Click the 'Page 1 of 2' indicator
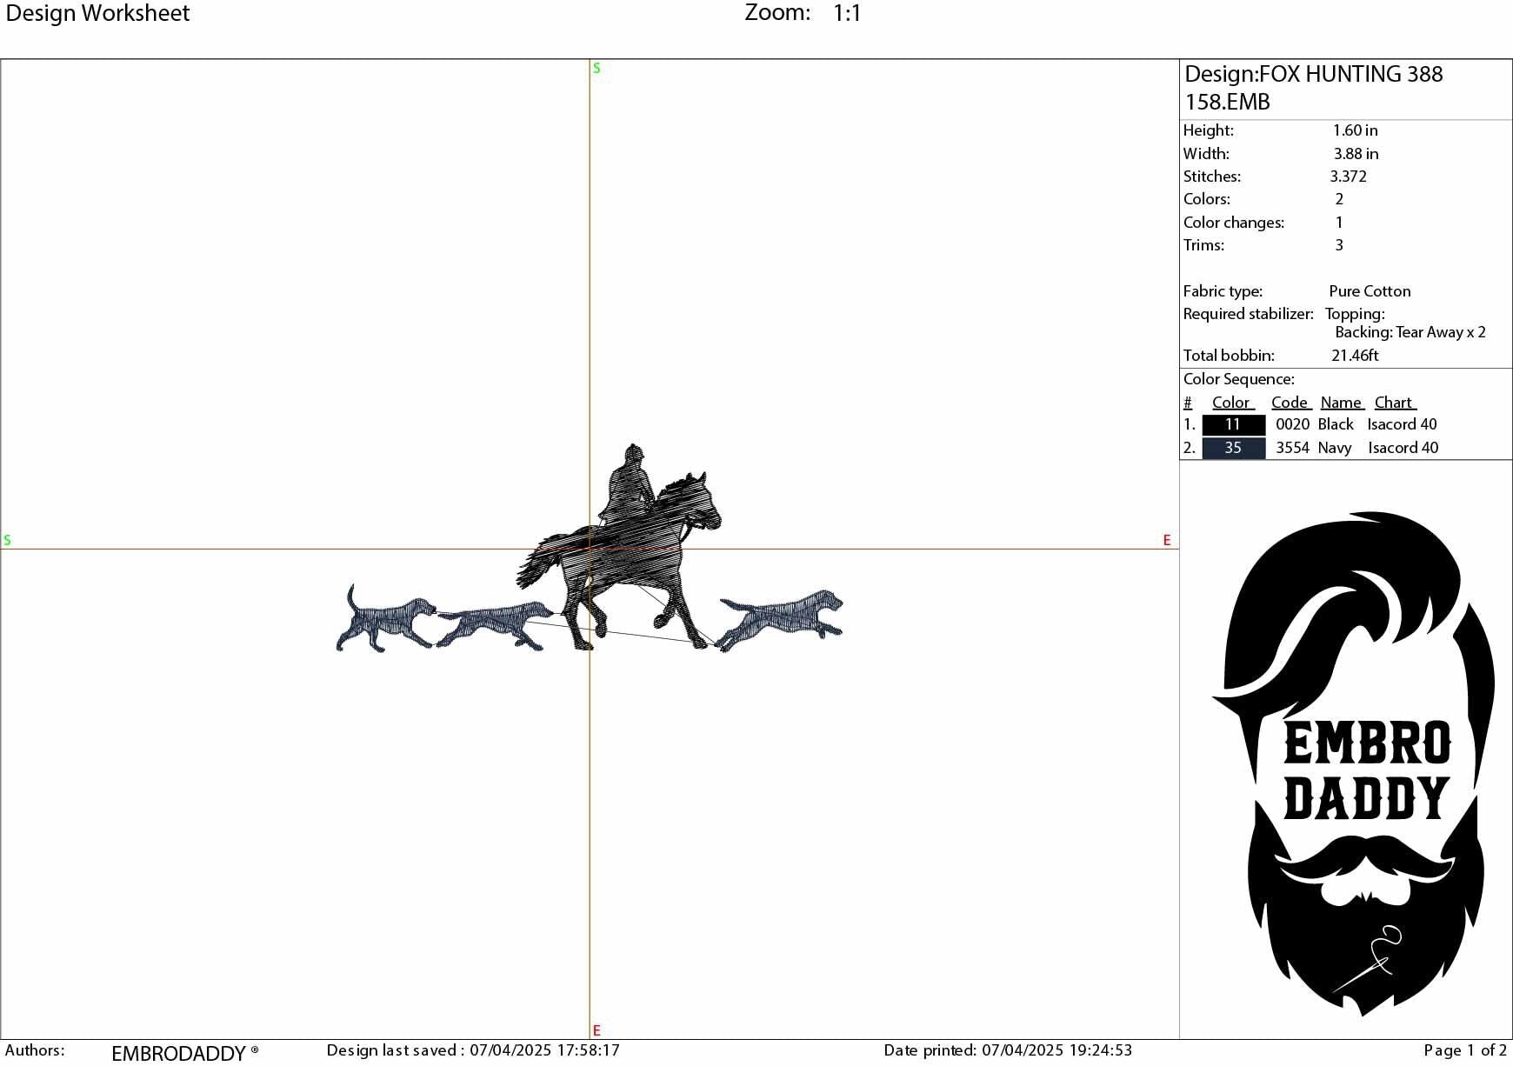This screenshot has height=1066, width=1513. [x=1465, y=1050]
